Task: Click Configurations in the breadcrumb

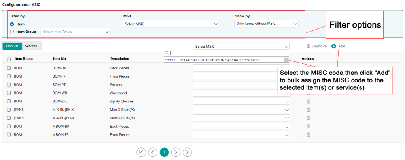Action: click(15, 5)
